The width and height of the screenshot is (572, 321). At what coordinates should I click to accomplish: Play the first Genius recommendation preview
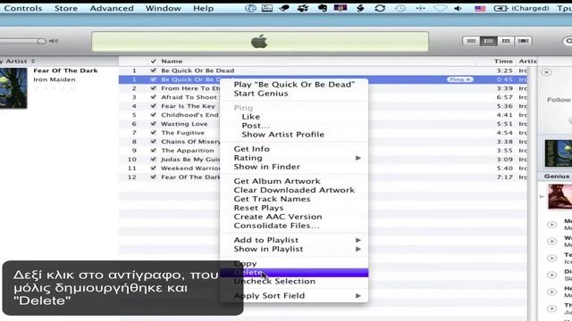pyautogui.click(x=551, y=225)
